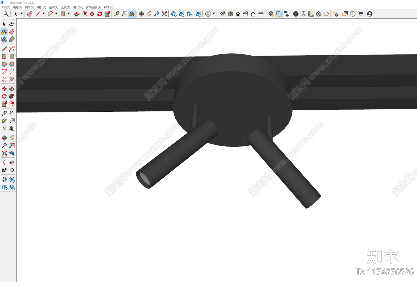
Task: Open the 帮助(H) menu
Action: click(109, 7)
